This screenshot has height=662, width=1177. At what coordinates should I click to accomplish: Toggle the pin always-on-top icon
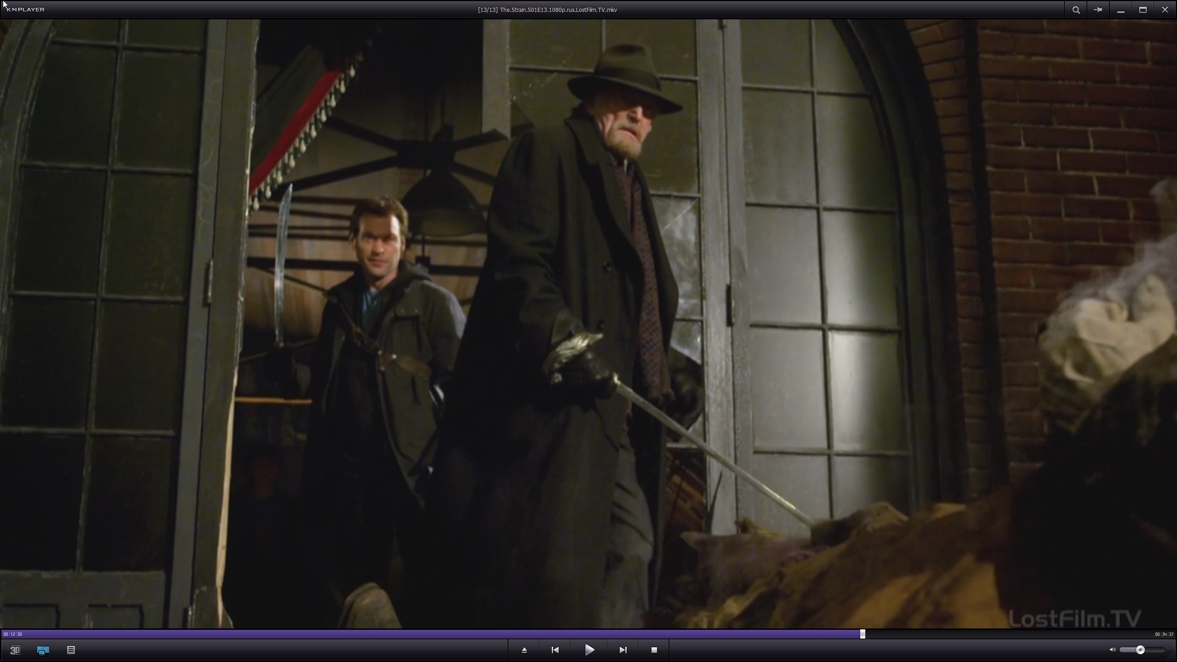tap(1098, 10)
